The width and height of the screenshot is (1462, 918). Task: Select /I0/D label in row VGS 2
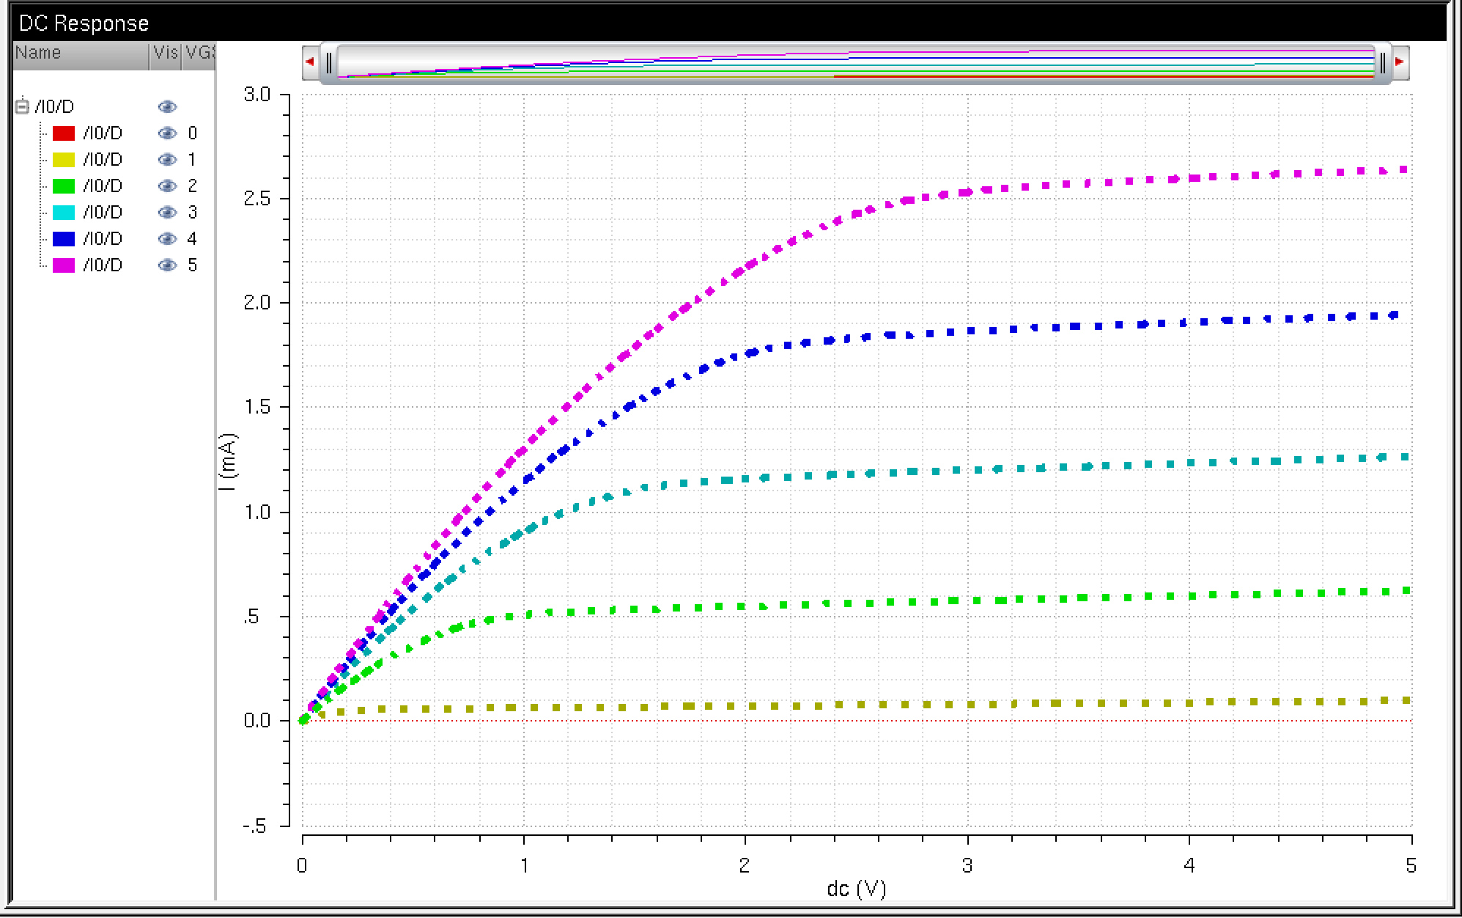tap(103, 186)
